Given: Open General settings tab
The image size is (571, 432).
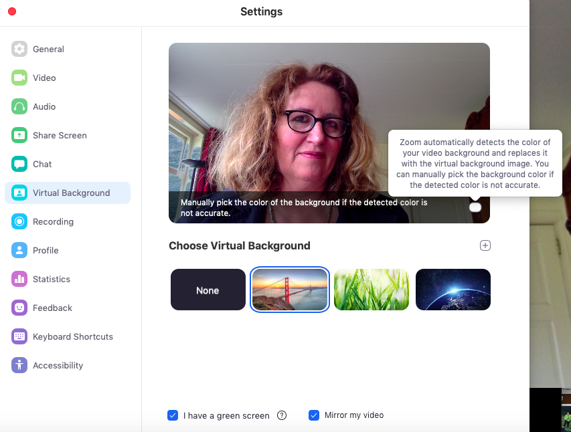Looking at the screenshot, I should point(48,49).
